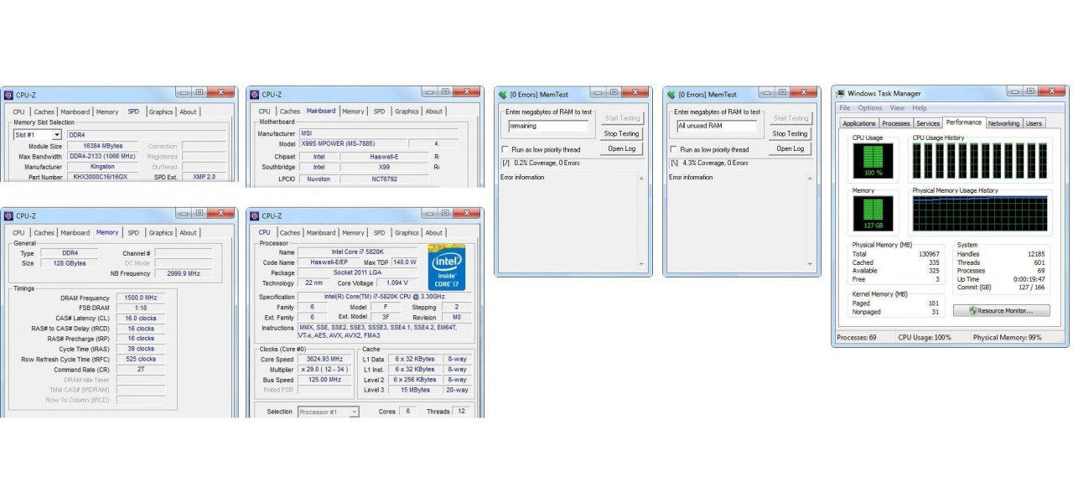Switch to Applications tab in Task Manager
Viewport: 1073px width, 503px height.
(859, 123)
